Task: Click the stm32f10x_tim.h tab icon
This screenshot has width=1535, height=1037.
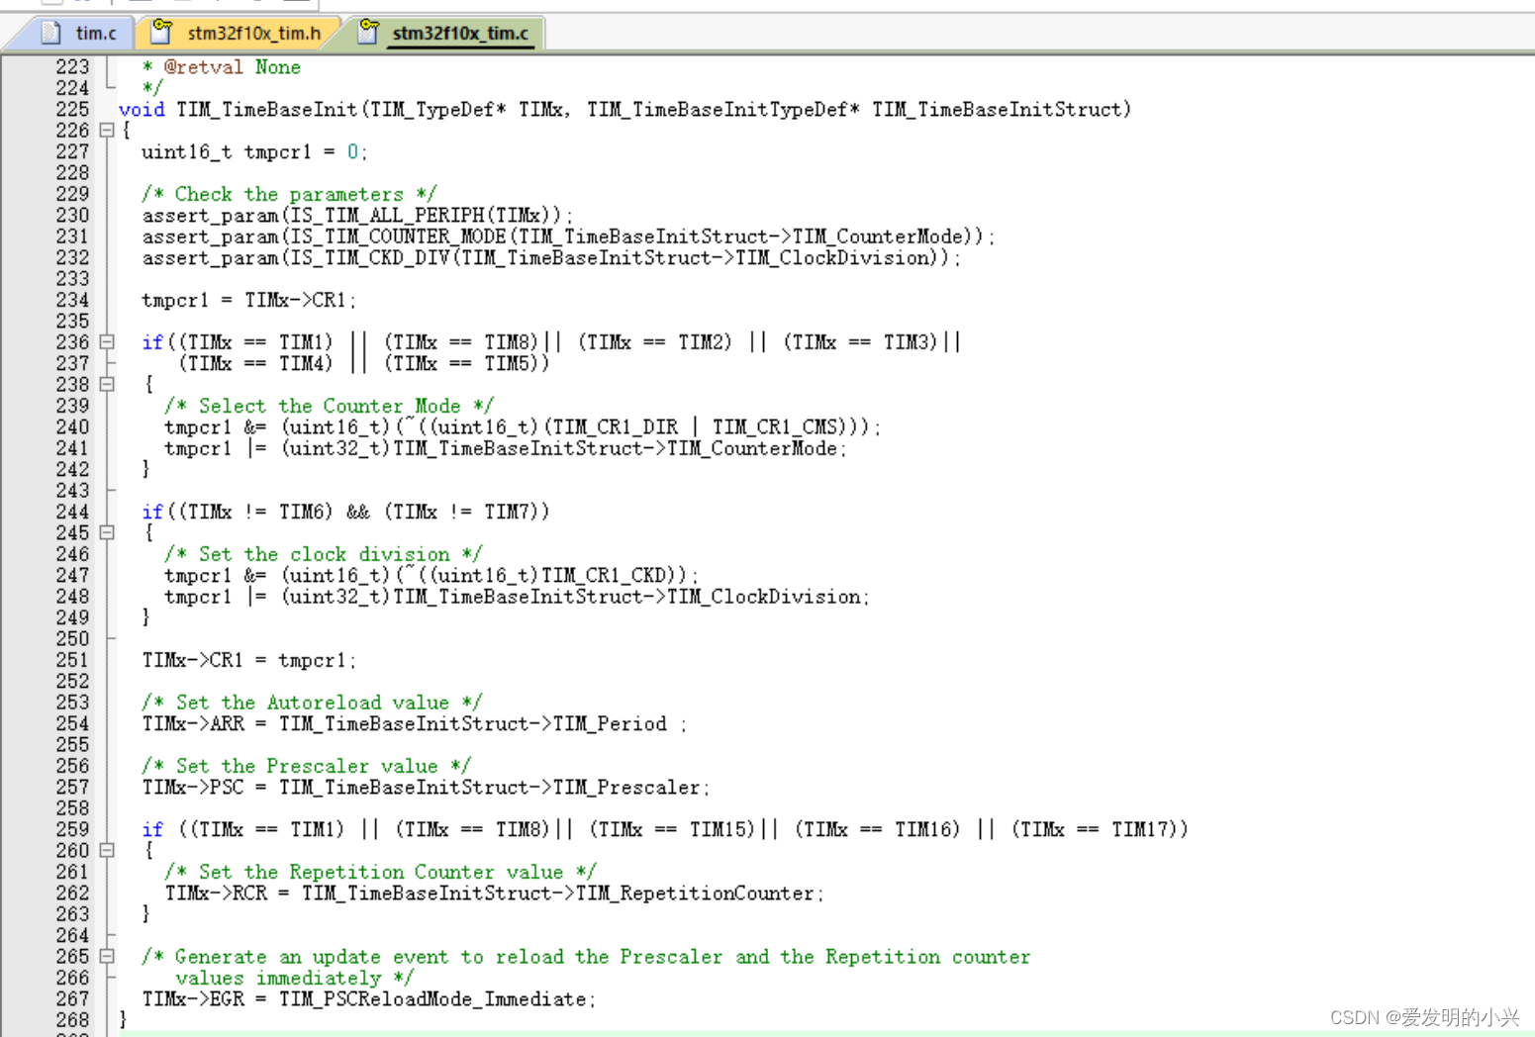Action: point(161,33)
